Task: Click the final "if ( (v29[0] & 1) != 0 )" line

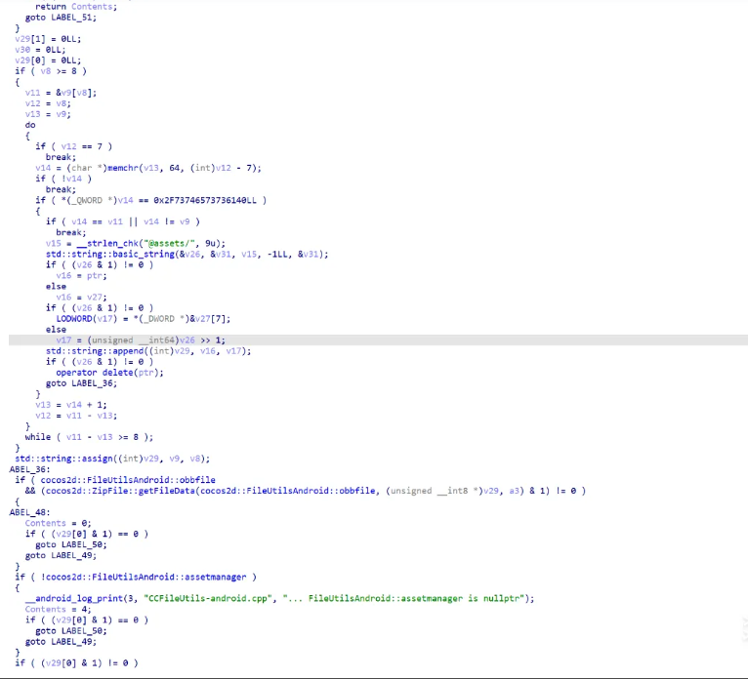Action: (x=76, y=662)
